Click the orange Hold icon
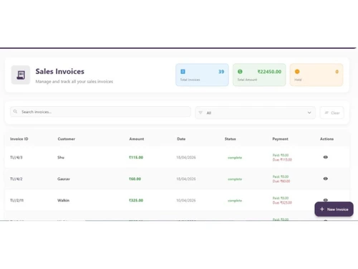This screenshot has height=269, width=358. [x=297, y=72]
